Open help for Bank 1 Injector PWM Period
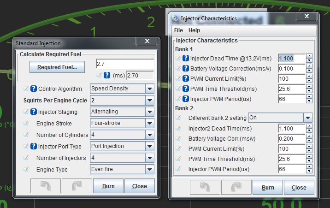 [x=186, y=99]
